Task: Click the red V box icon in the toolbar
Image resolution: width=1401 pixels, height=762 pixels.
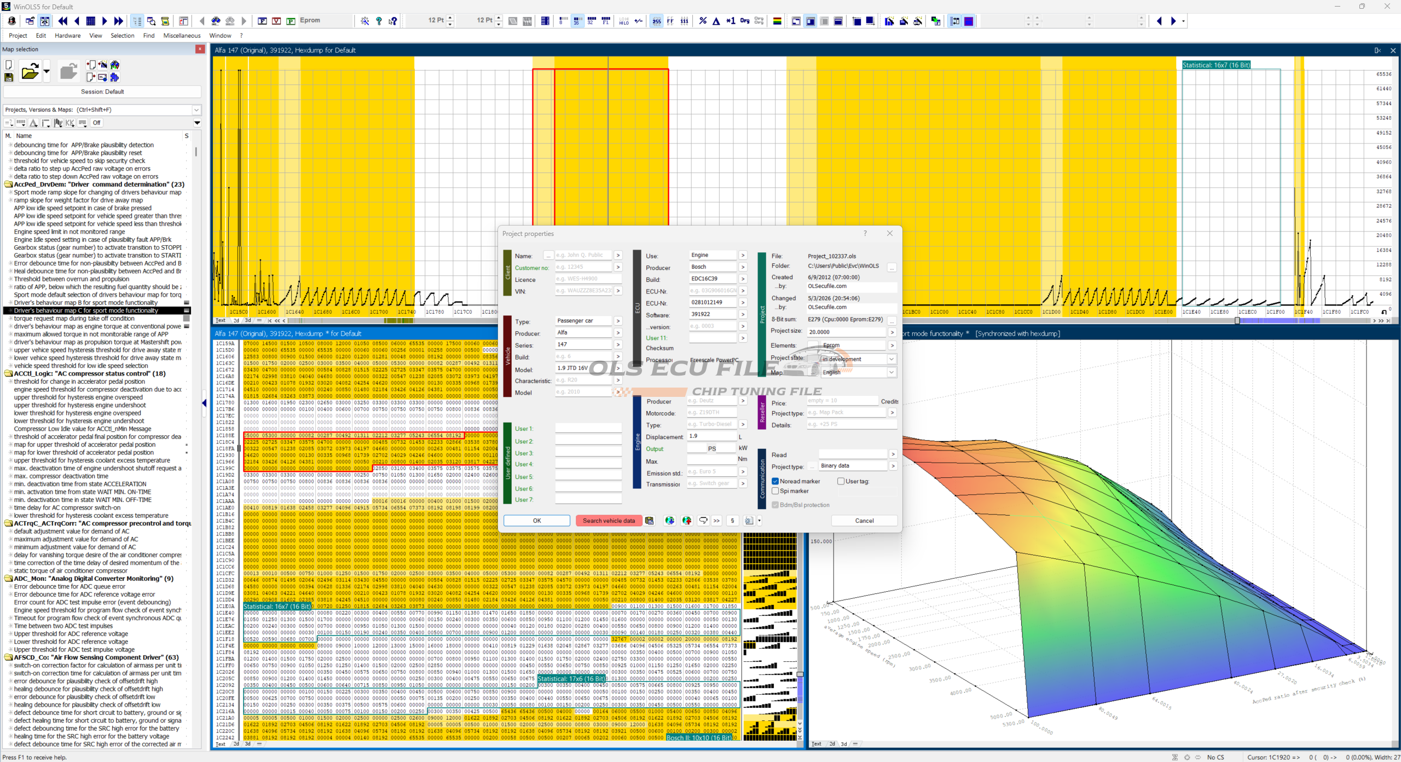Action: [x=276, y=21]
